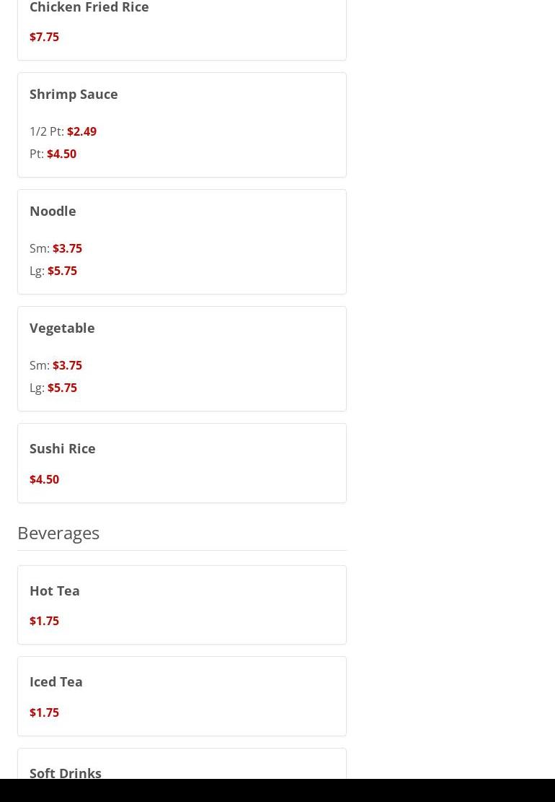The height and width of the screenshot is (802, 555).
Task: Click the Iced Tea $1.75 price
Action: click(45, 712)
